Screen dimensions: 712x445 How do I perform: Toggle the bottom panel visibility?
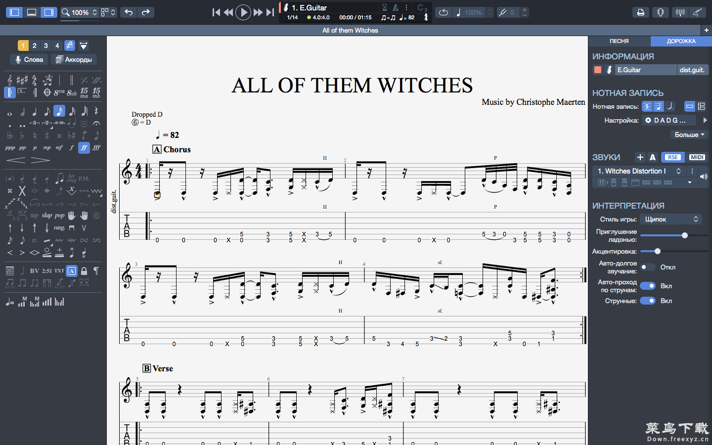point(32,12)
